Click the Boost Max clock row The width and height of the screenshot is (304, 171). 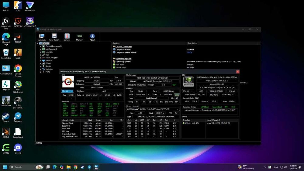(x=92, y=128)
